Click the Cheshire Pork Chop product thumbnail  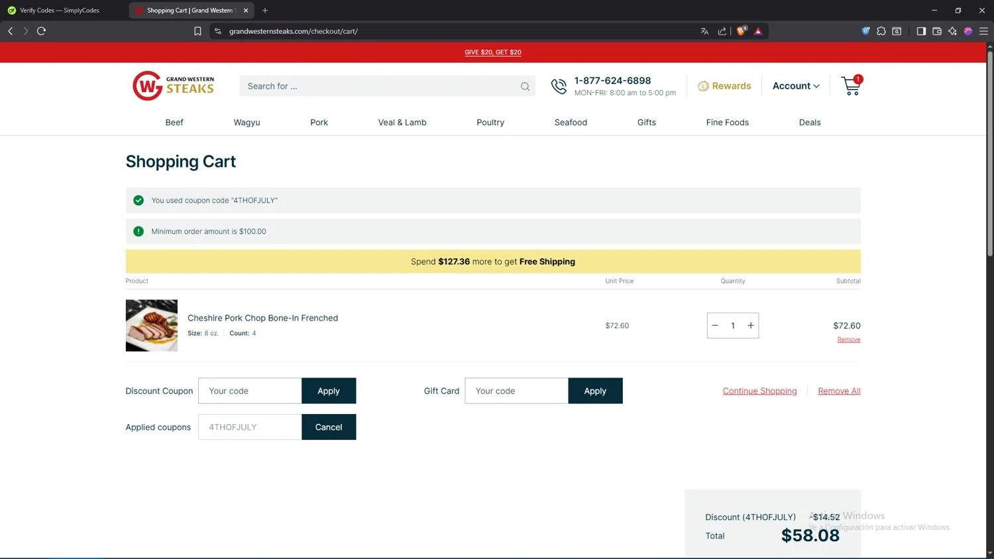(152, 325)
